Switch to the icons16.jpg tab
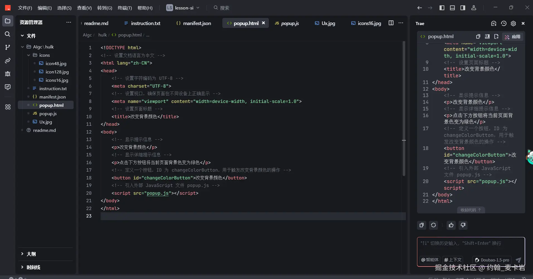533x279 pixels. pos(366,23)
